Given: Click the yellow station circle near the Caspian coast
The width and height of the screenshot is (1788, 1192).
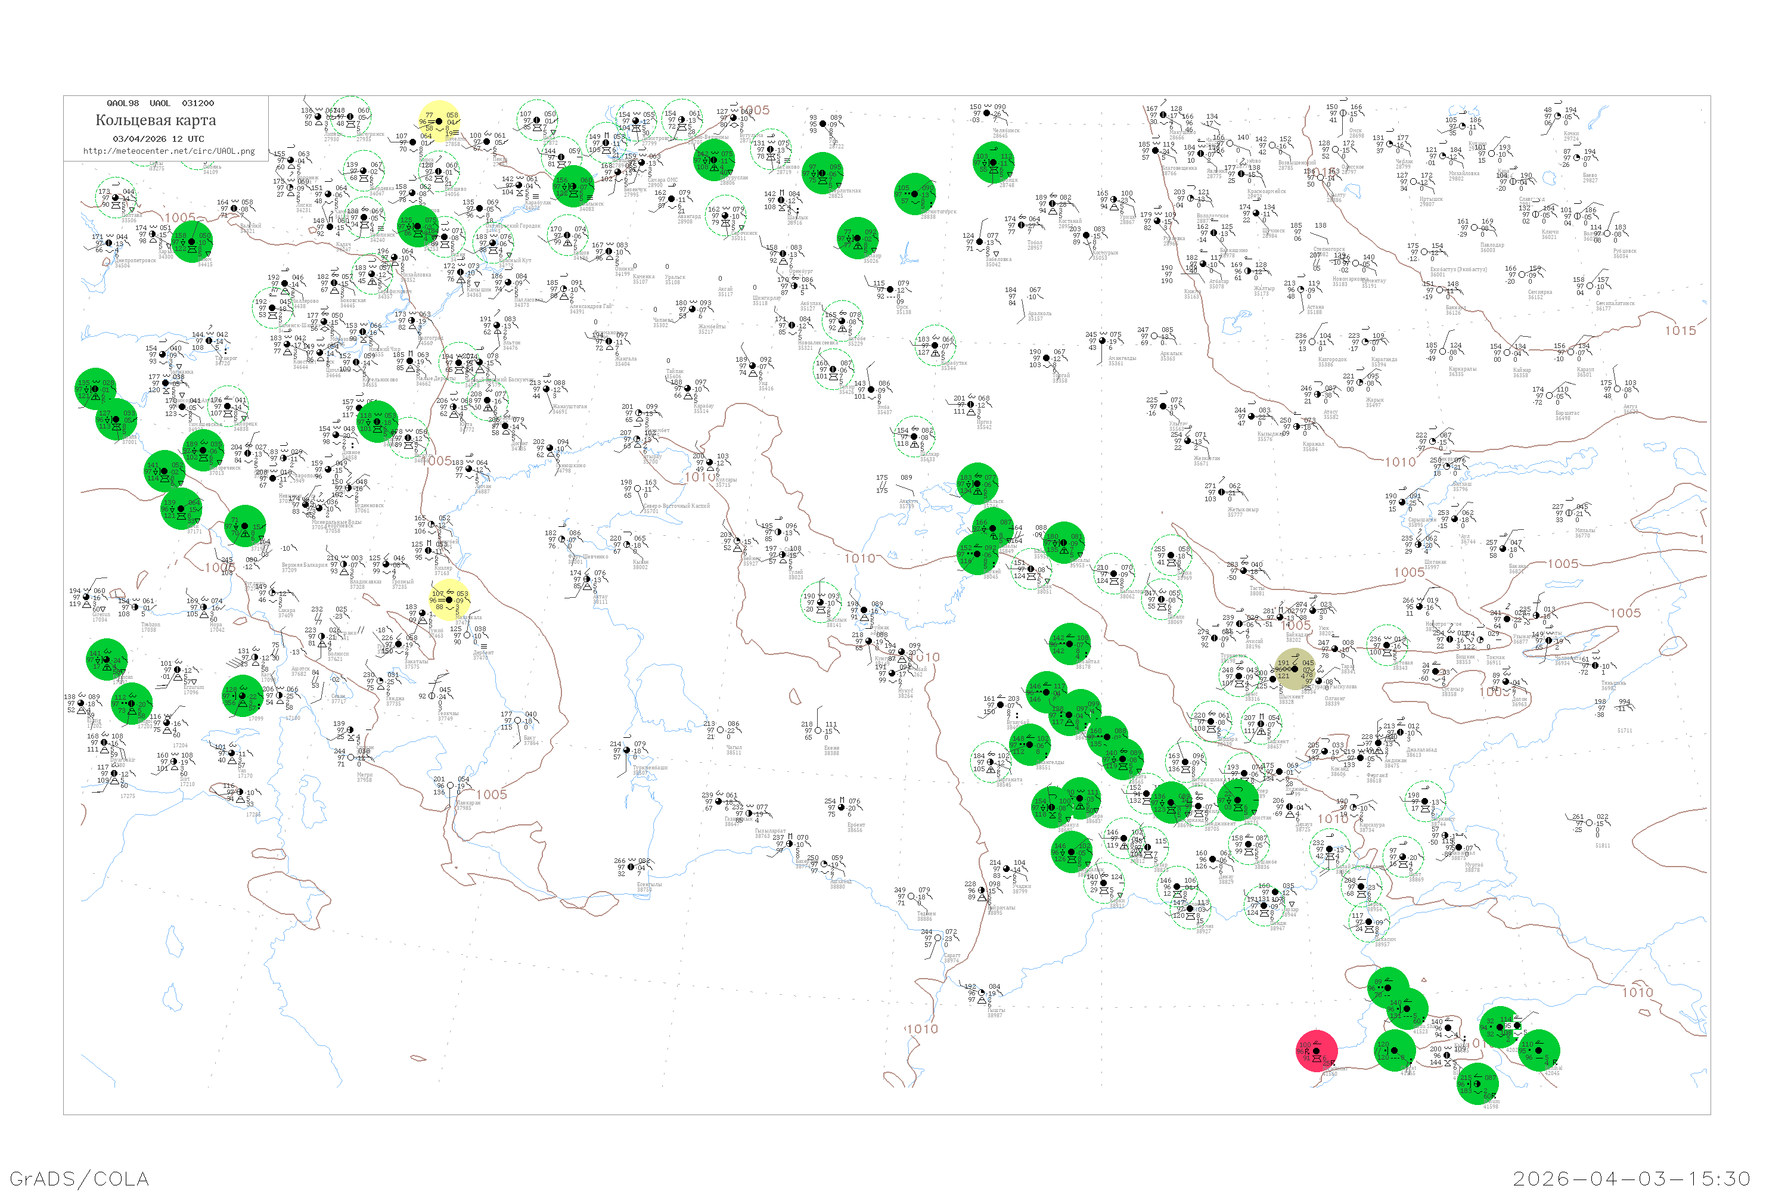Looking at the screenshot, I should pos(449,600).
